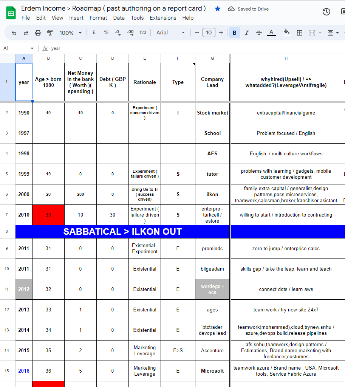Select column H header
Screen dimensions: 345x387
286,58
